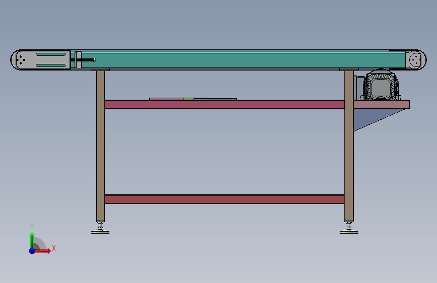Screen dimensions: 437x283
Task: Click the green Y axis arrow of the triad
Action: pyautogui.click(x=32, y=240)
